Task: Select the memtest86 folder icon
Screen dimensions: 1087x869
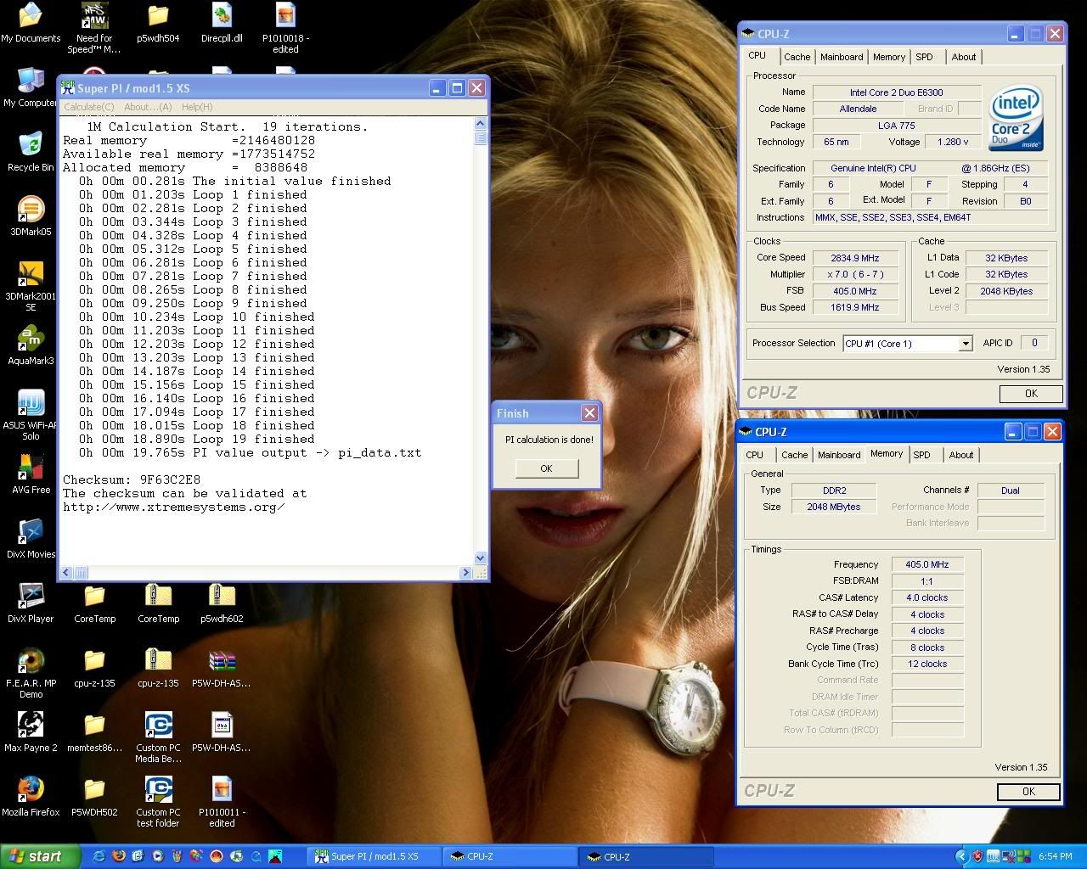Action: pos(94,732)
